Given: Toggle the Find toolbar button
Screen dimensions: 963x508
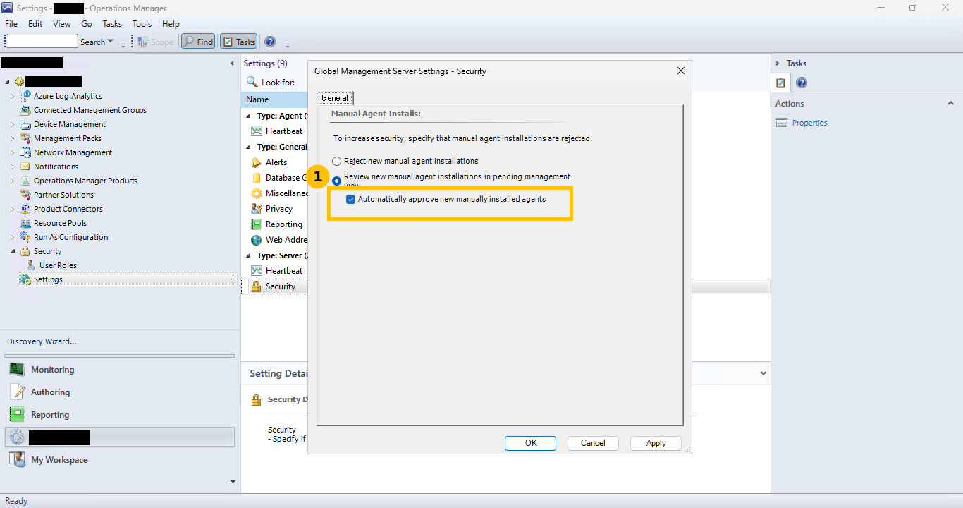Looking at the screenshot, I should pos(198,42).
